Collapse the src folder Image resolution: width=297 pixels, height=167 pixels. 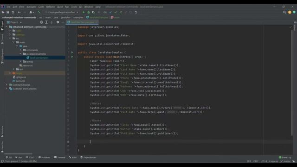(x=10, y=39)
